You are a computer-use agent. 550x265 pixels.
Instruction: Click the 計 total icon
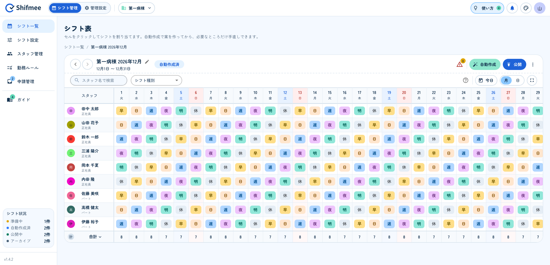click(x=71, y=237)
